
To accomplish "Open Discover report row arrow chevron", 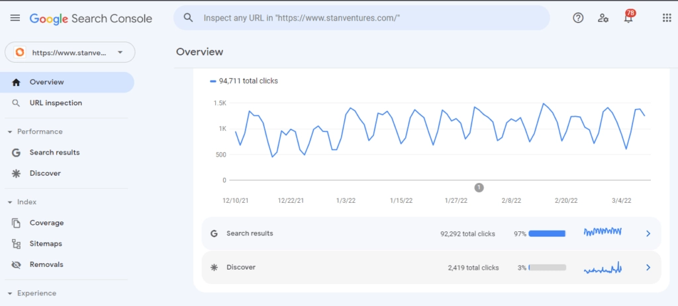I will [x=648, y=268].
